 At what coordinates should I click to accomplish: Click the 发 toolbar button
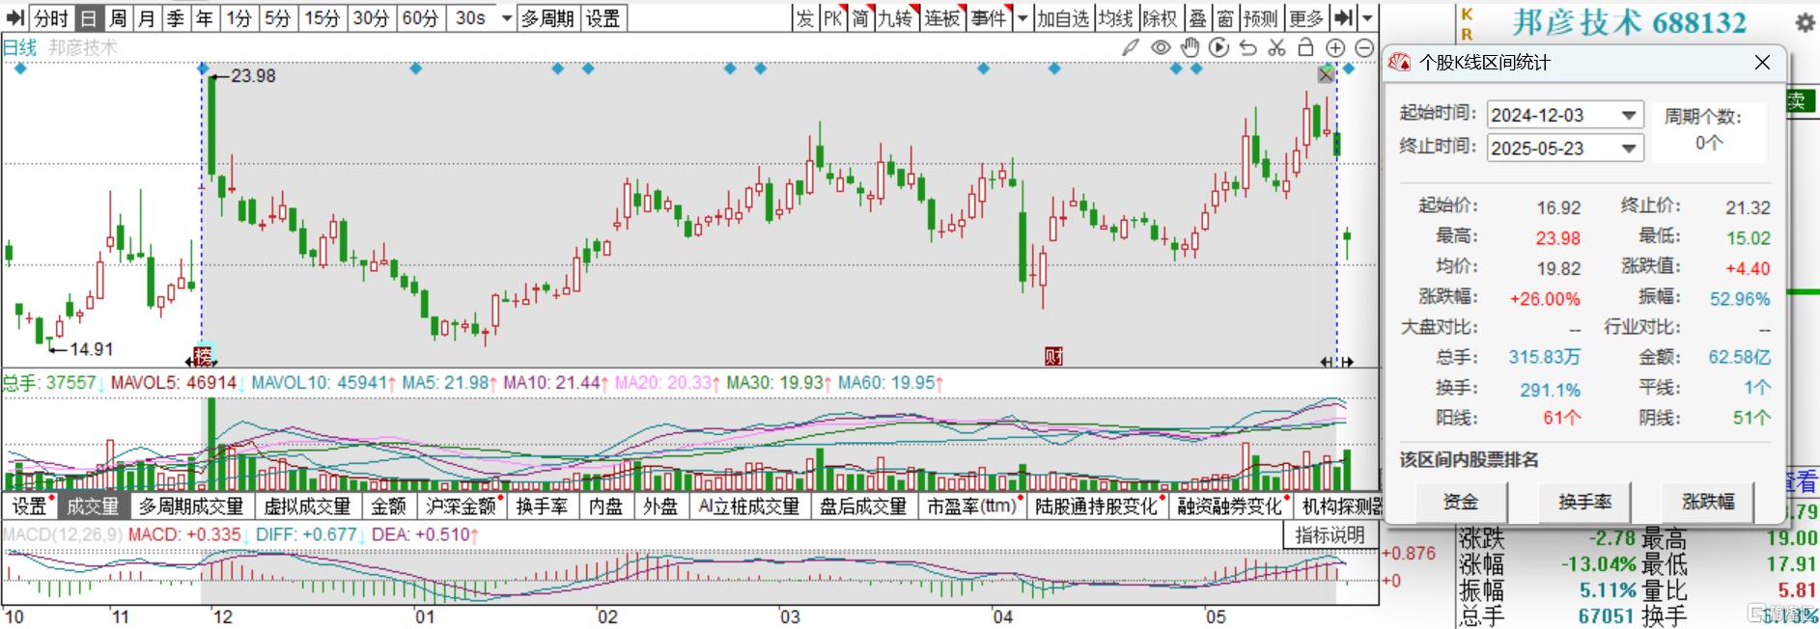pos(805,18)
